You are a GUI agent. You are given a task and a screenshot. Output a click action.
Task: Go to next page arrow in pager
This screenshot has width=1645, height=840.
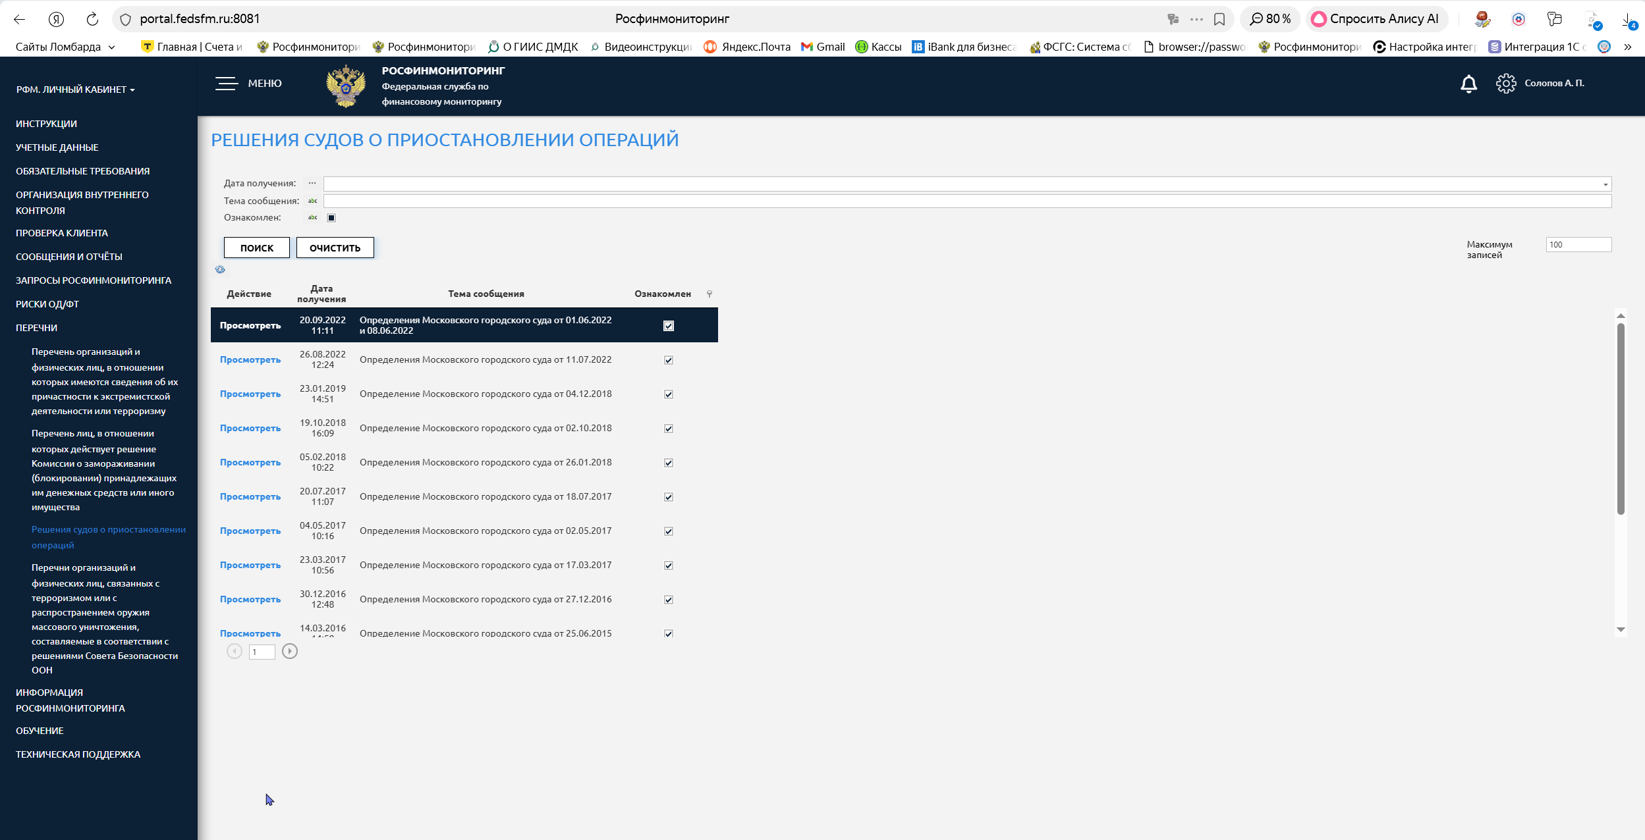pyautogui.click(x=289, y=651)
